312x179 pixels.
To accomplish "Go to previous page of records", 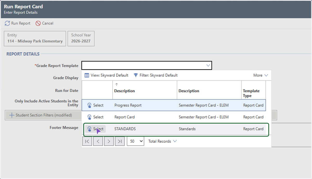I will 98,141.
